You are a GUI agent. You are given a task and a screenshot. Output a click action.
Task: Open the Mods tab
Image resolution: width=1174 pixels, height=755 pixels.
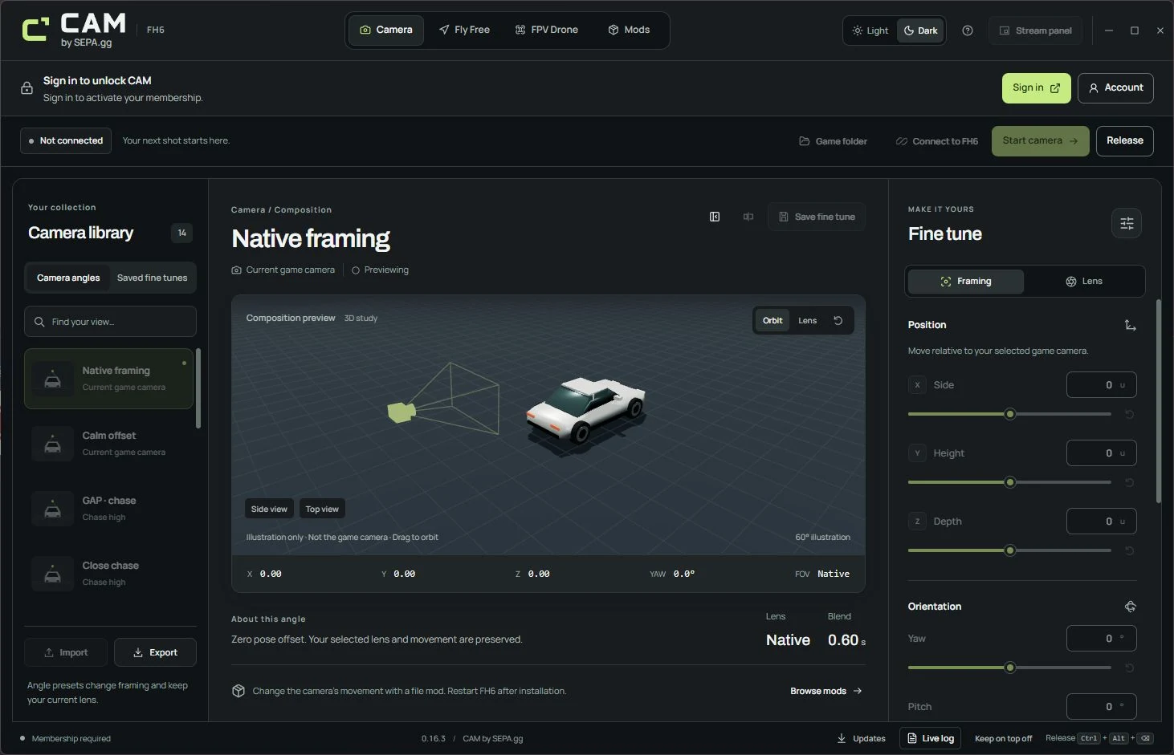click(x=629, y=30)
